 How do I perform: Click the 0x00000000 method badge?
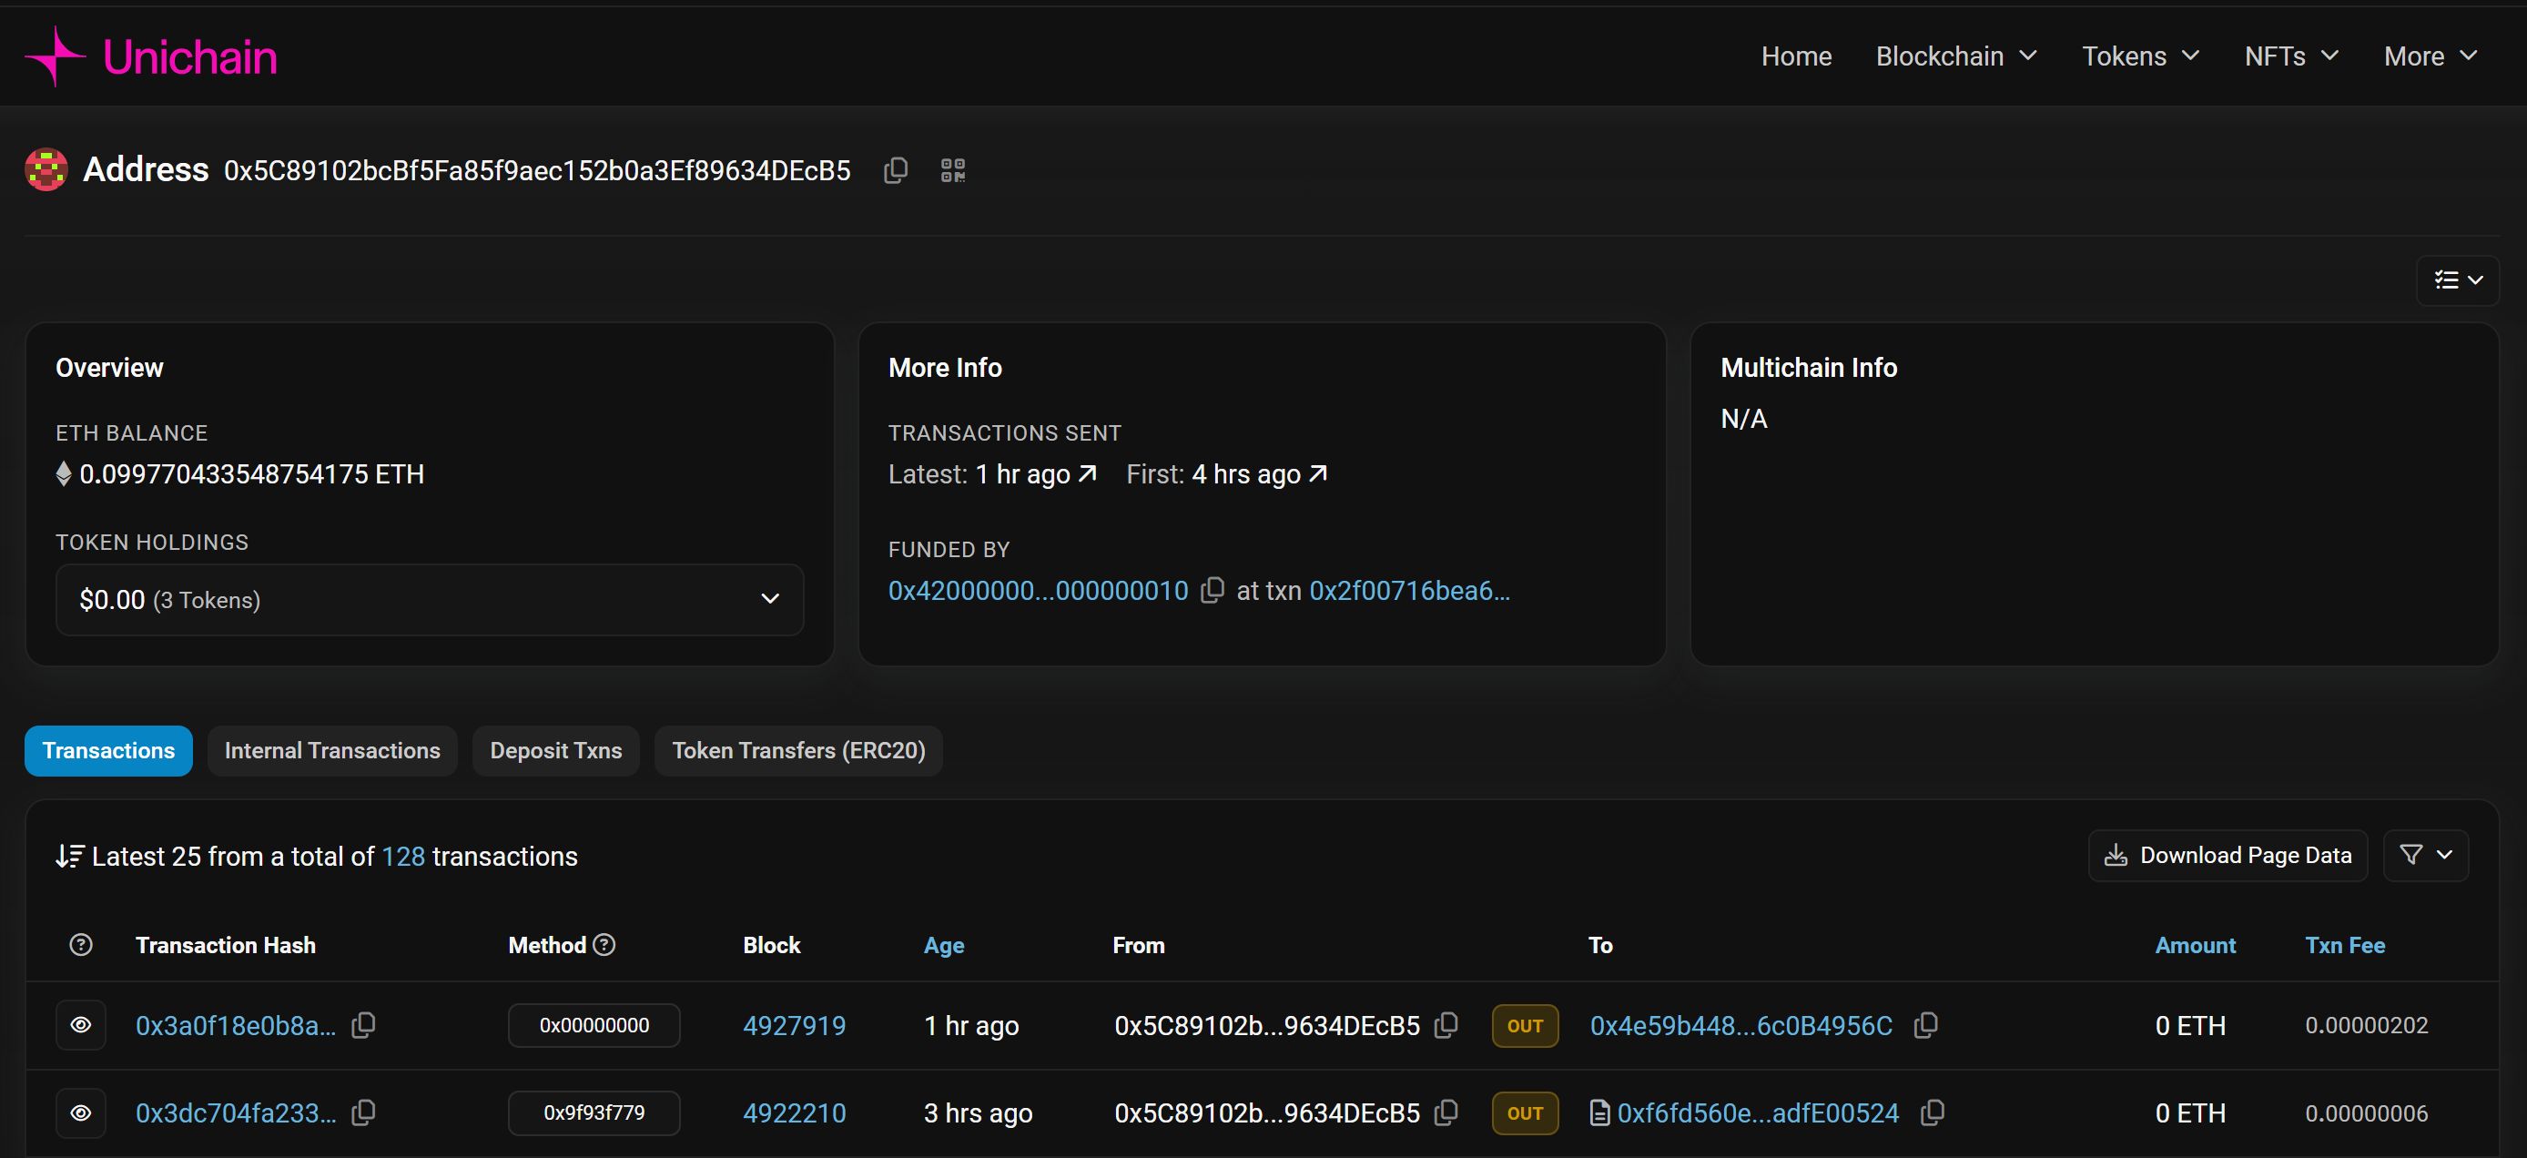(x=594, y=1025)
